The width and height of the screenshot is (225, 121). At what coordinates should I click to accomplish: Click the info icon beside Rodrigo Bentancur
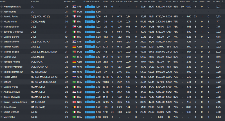tap(2, 72)
